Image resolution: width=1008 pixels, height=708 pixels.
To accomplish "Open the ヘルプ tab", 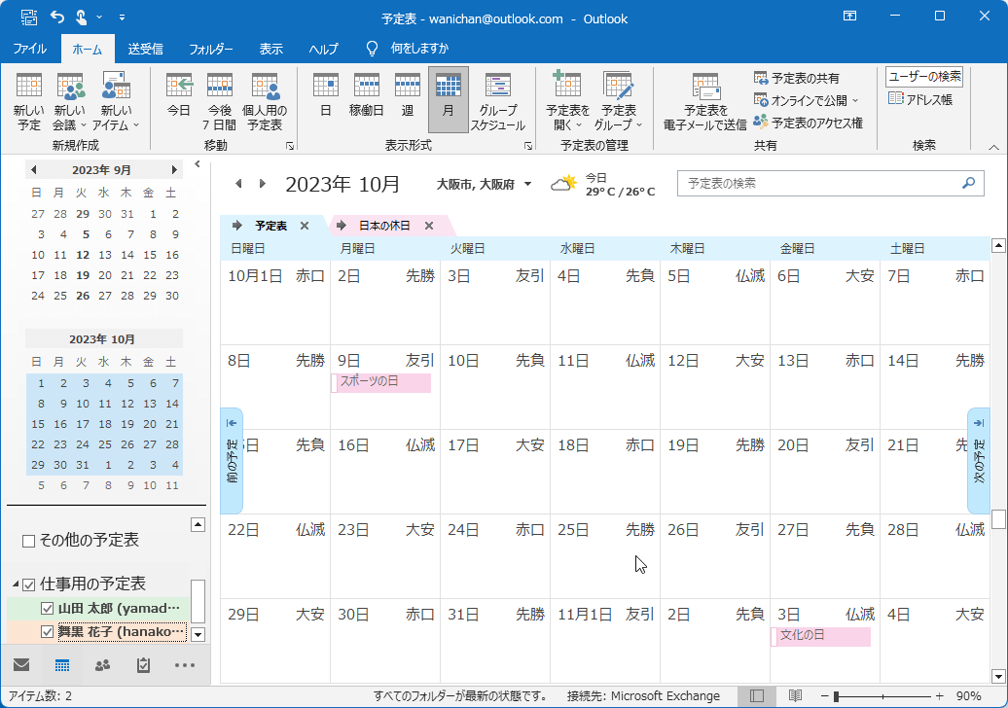I will [x=323, y=49].
